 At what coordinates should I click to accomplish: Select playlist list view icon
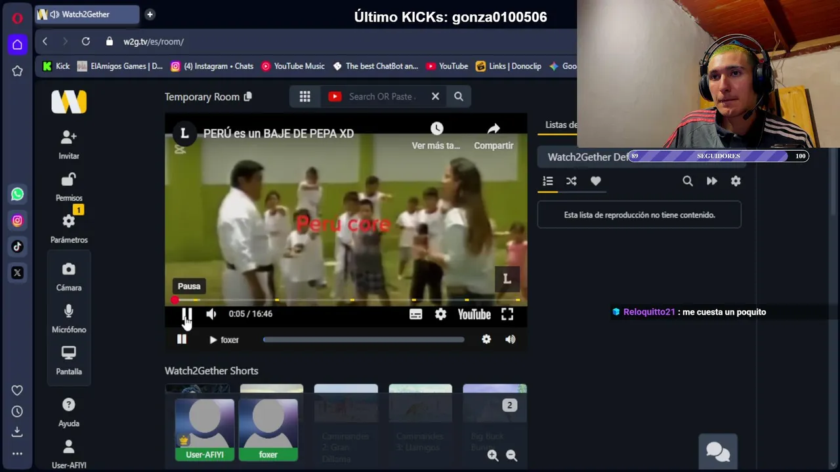coord(548,181)
